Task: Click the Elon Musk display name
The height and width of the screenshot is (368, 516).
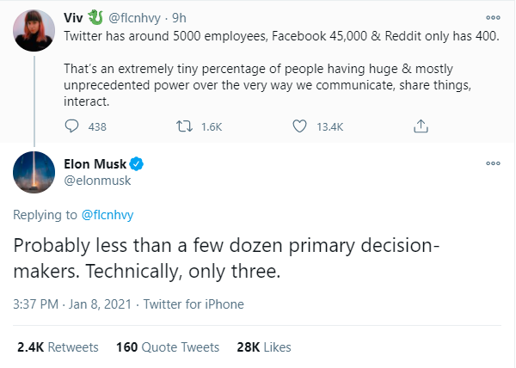Action: 95,163
